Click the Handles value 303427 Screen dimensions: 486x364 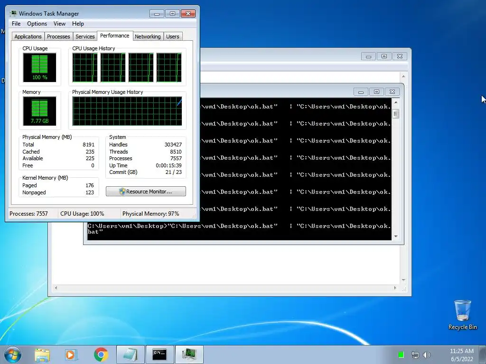coord(173,145)
